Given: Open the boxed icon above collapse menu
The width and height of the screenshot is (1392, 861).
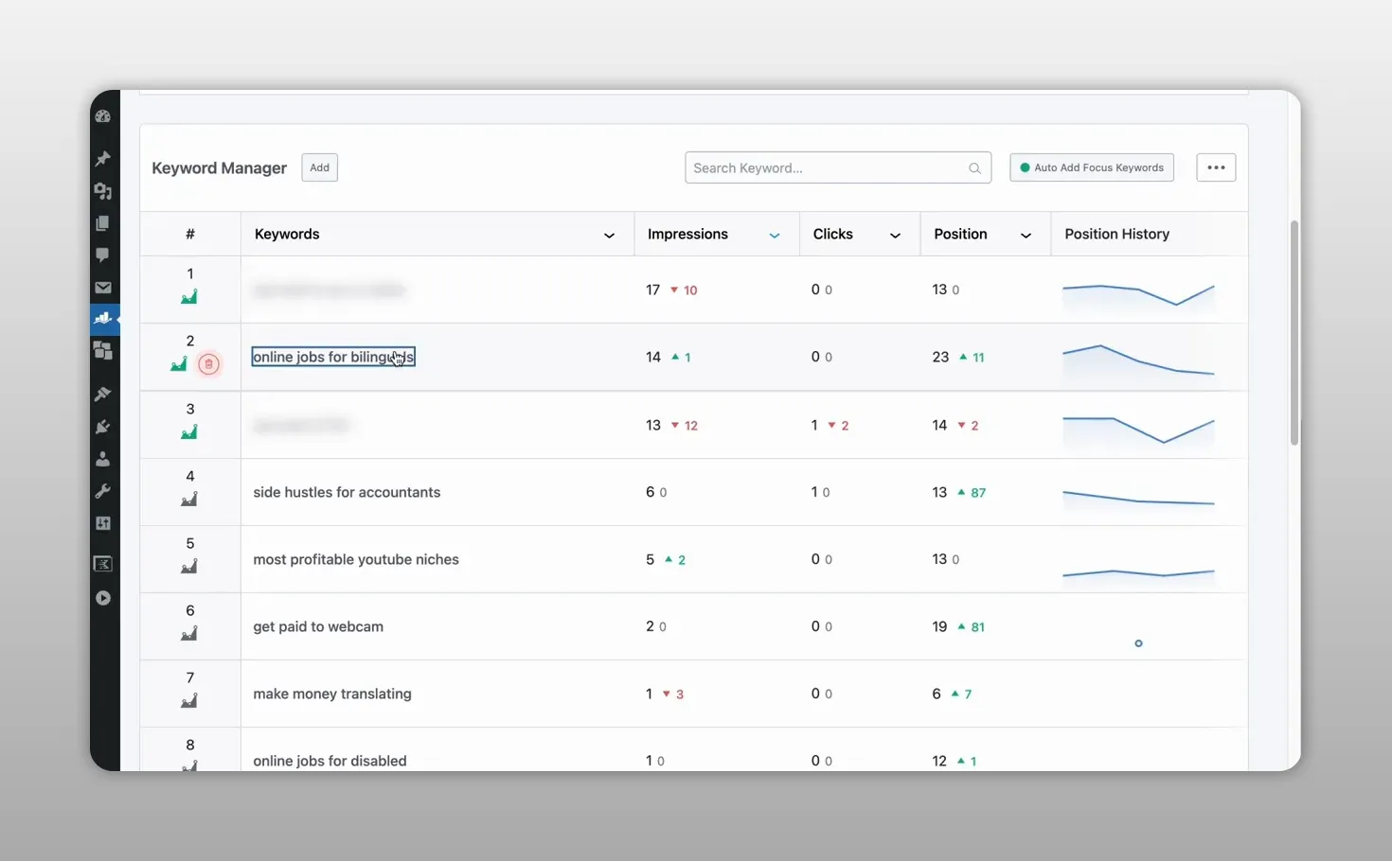Looking at the screenshot, I should tap(103, 565).
